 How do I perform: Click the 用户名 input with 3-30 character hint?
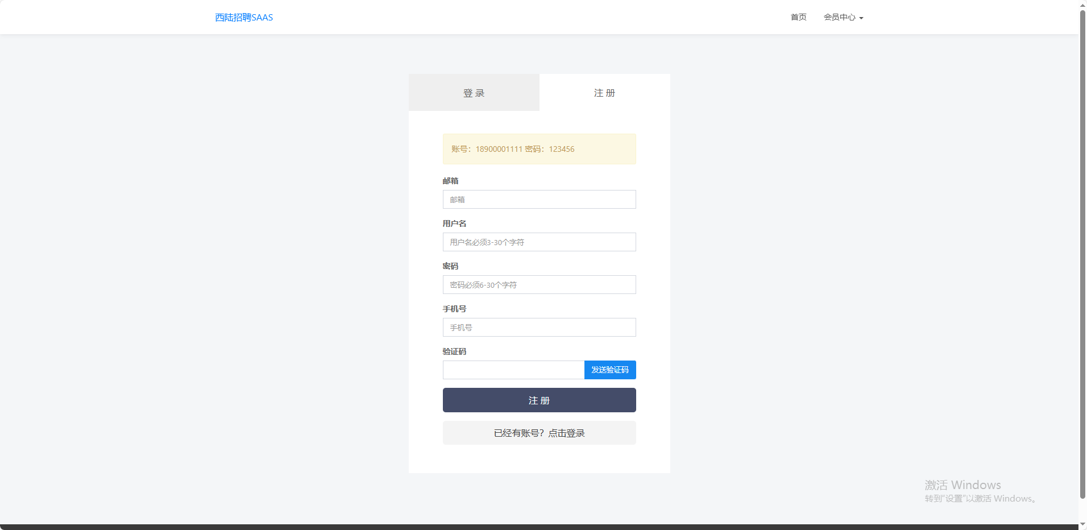click(x=539, y=242)
